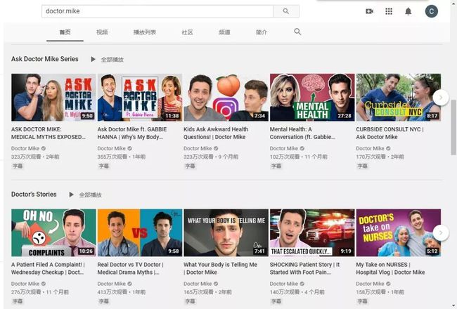Click title Ask Doctor Mike ft. GABBIE HANNA

click(132, 133)
